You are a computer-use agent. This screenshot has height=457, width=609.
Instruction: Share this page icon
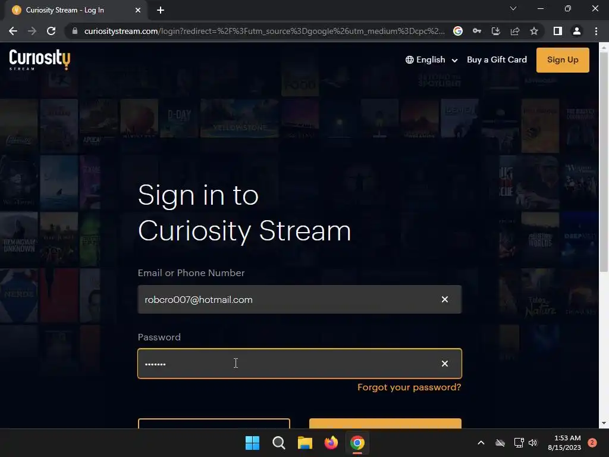point(515,31)
